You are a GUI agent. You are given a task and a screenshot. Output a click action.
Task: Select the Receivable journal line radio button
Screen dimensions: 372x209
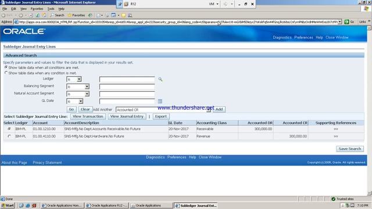[x=9, y=129]
